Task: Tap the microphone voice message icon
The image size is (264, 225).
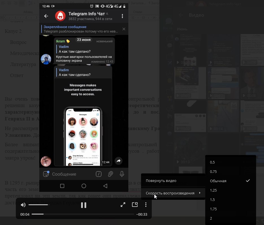Action: [x=122, y=174]
